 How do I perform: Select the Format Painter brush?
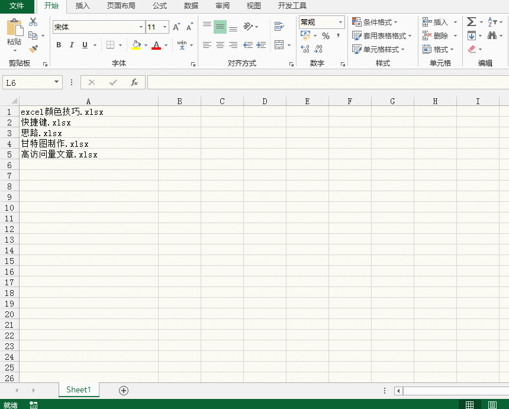click(x=33, y=49)
